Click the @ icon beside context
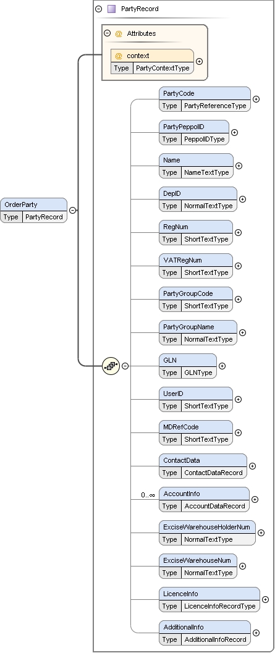This screenshot has height=653, width=275. click(x=119, y=56)
